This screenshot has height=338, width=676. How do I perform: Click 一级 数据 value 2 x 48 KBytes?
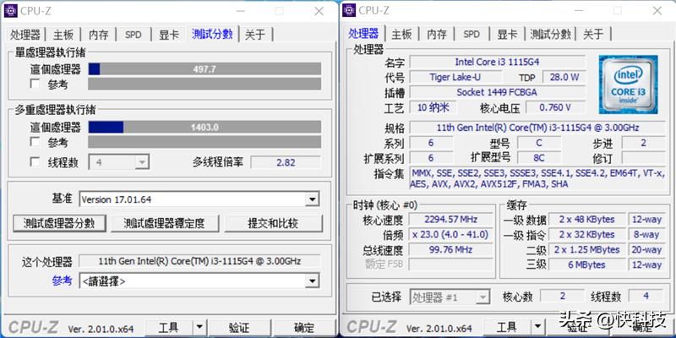point(586,220)
